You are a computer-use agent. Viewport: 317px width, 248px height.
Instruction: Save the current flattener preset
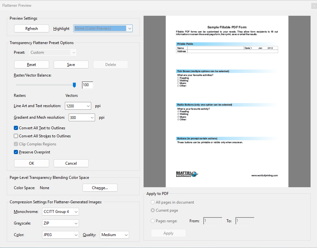71,64
